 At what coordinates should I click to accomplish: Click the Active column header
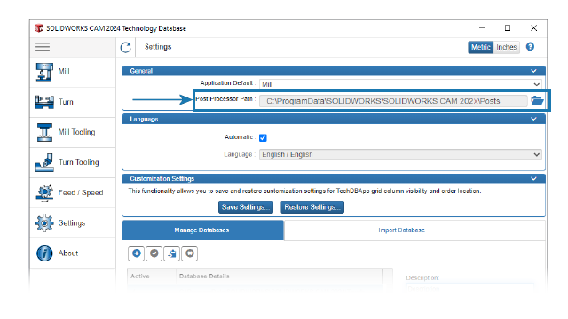(x=152, y=276)
